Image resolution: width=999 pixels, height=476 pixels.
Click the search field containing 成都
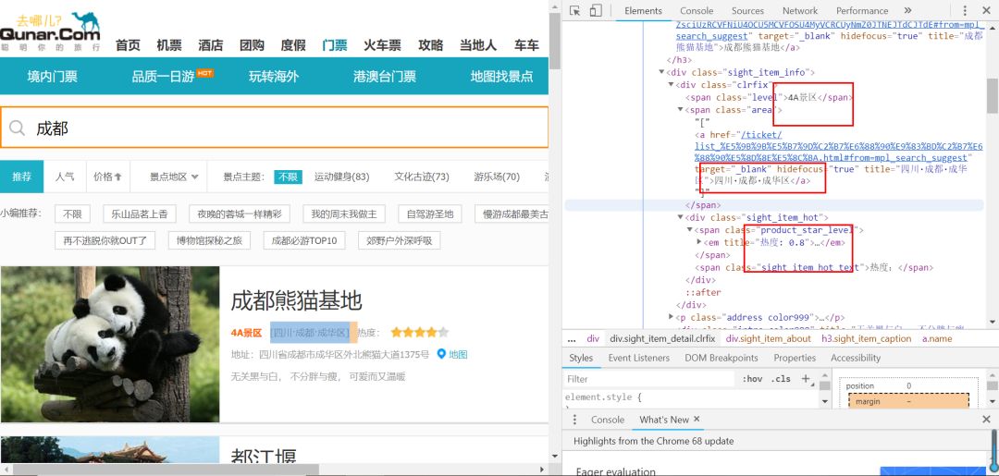pos(277,128)
